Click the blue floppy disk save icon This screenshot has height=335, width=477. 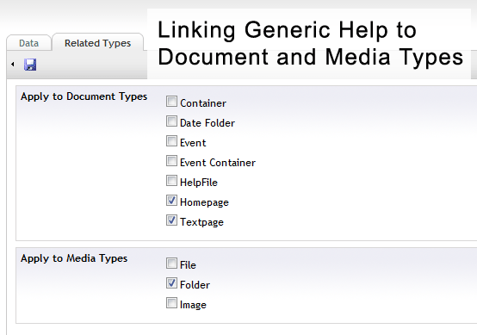30,65
